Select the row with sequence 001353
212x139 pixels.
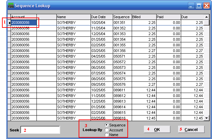[x=121, y=34]
